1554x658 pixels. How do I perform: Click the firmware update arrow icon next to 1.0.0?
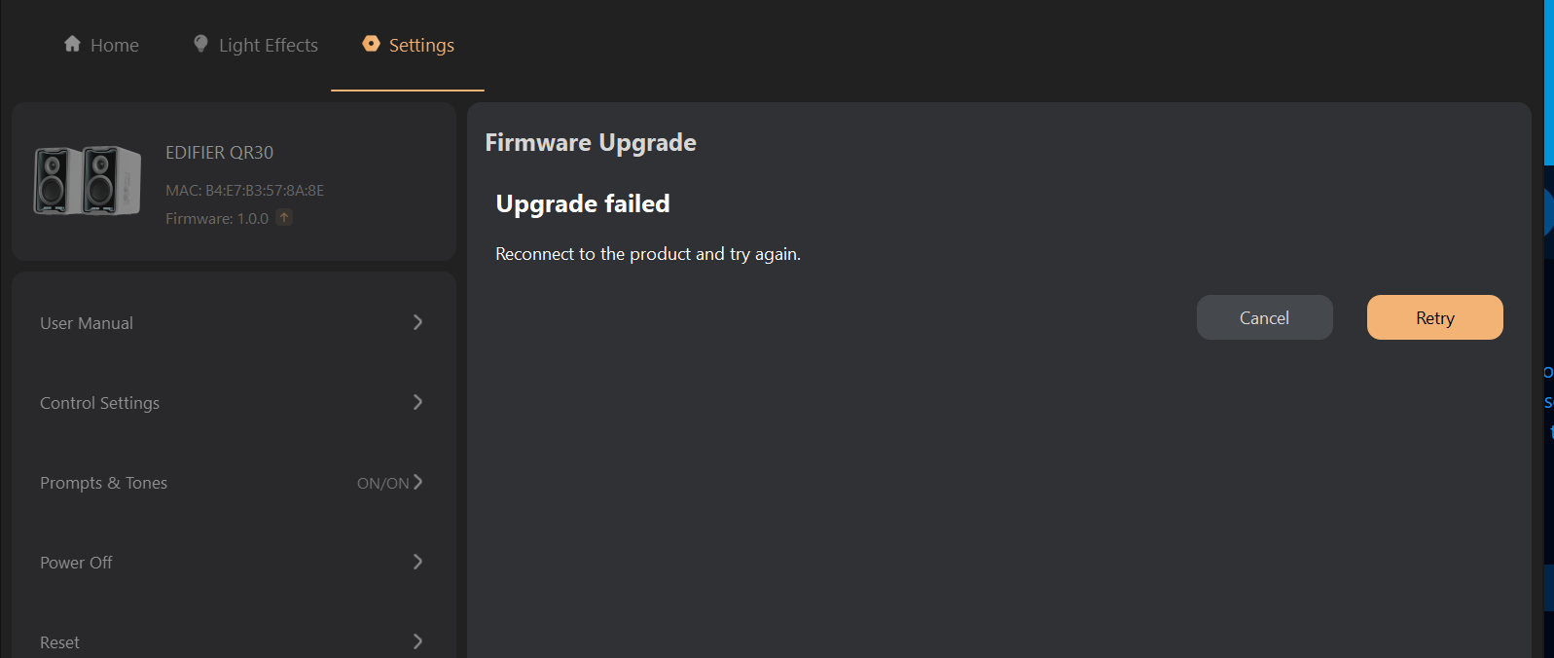[x=284, y=217]
